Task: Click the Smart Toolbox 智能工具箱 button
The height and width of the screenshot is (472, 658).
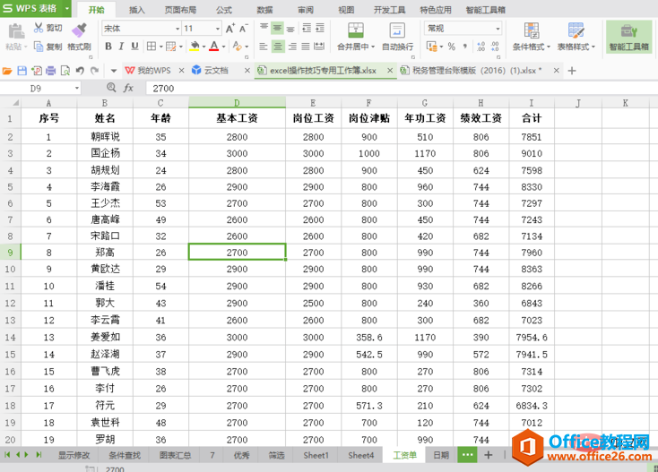Action: click(628, 37)
